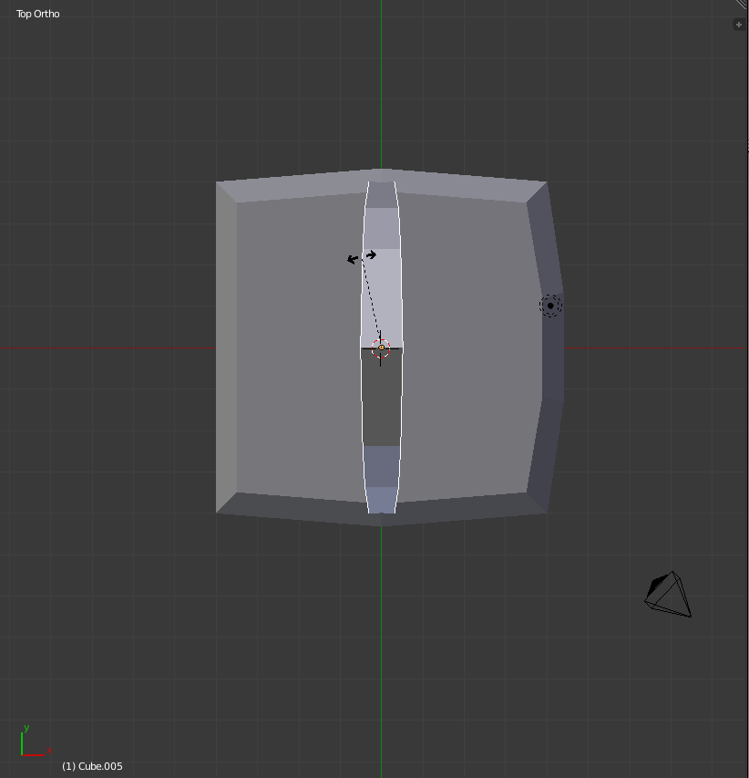Screen dimensions: 749x778
Task: Click the XY axis orientation indicator
Action: point(36,741)
